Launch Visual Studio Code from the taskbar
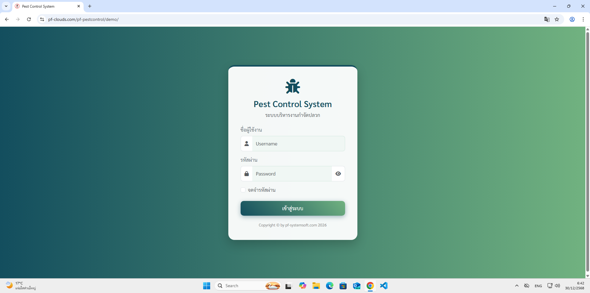This screenshot has height=293, width=590. pos(384,286)
